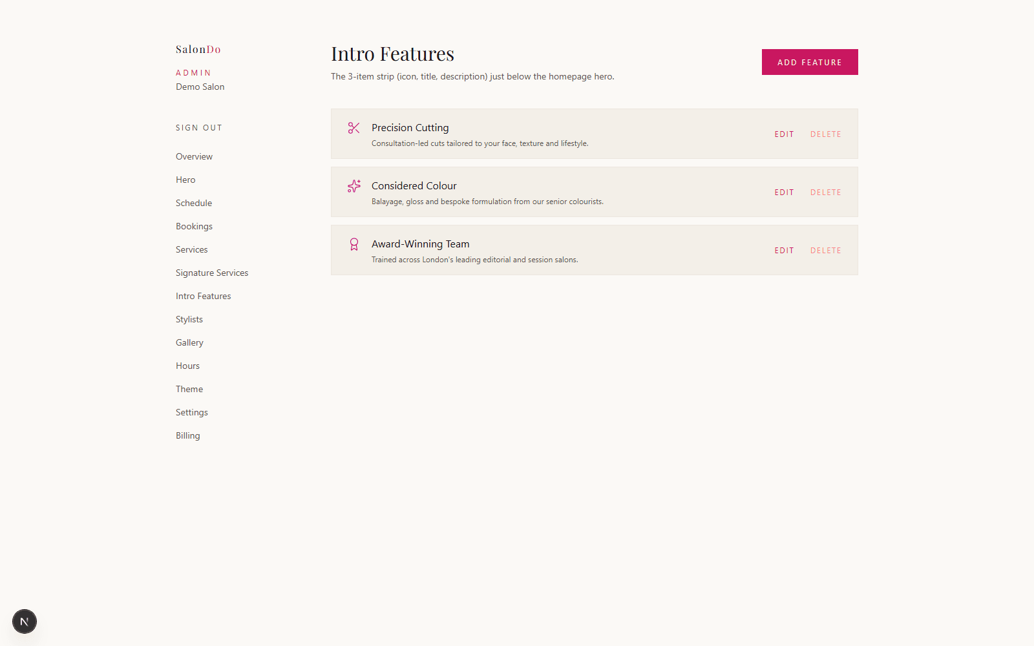
Task: Click the Precision Cutting title
Action: tap(410, 128)
